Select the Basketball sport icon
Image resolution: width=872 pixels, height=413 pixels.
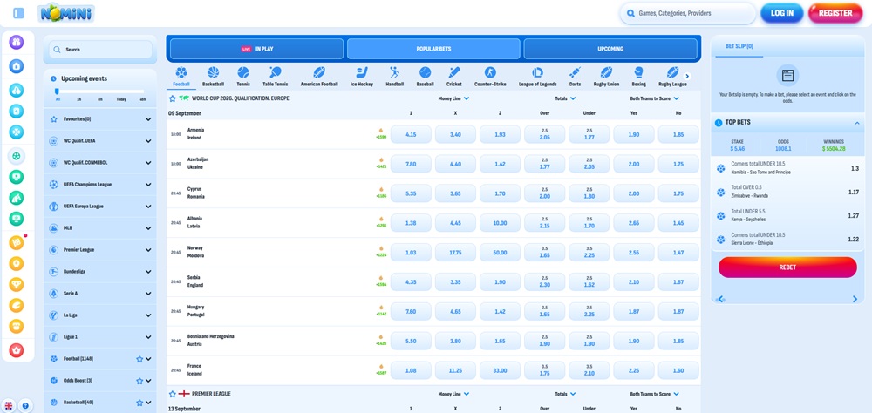click(213, 73)
